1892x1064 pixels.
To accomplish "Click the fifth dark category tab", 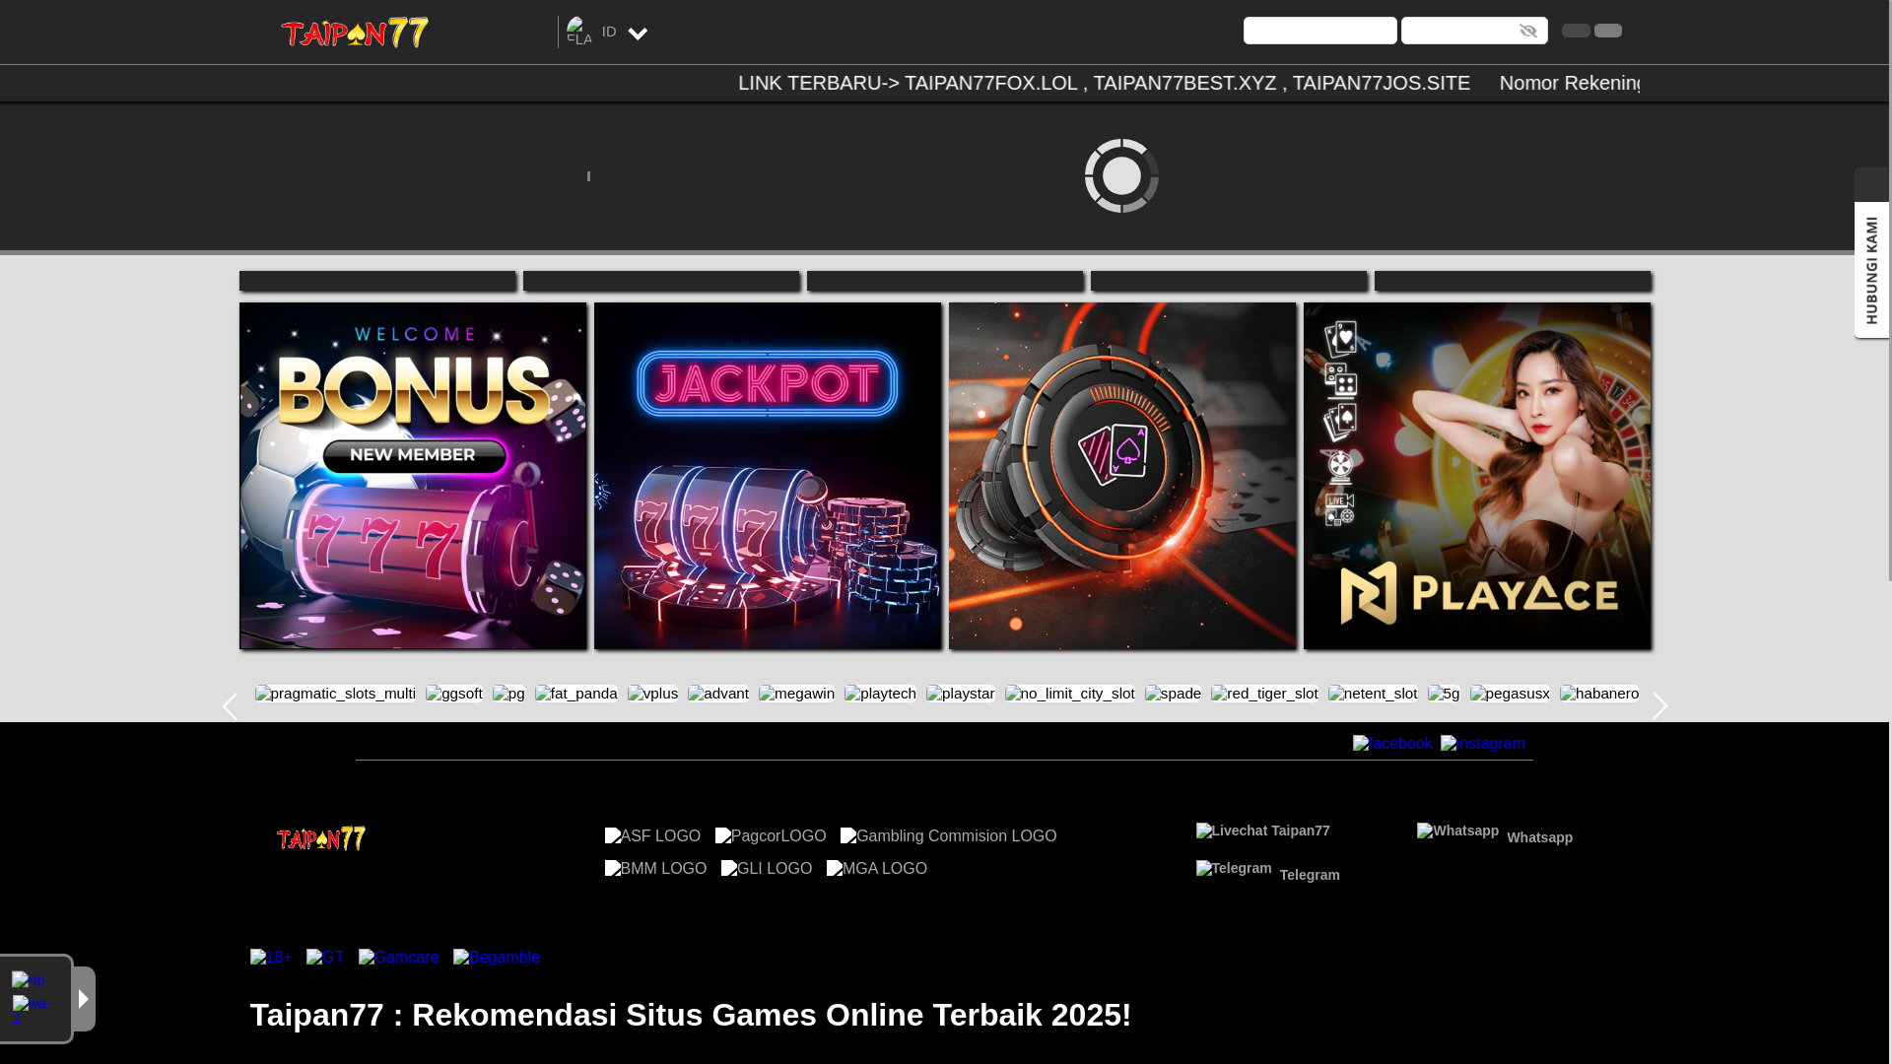I will tap(1513, 281).
